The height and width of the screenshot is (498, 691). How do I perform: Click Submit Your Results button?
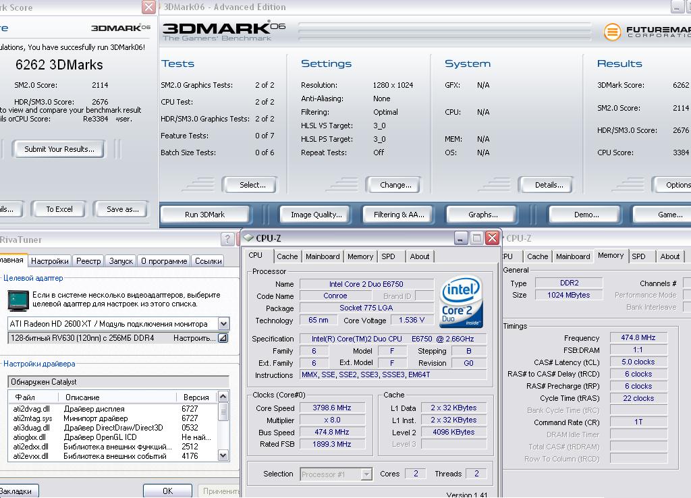59,149
